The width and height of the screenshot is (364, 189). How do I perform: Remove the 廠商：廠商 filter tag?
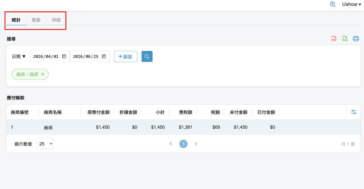(43, 74)
